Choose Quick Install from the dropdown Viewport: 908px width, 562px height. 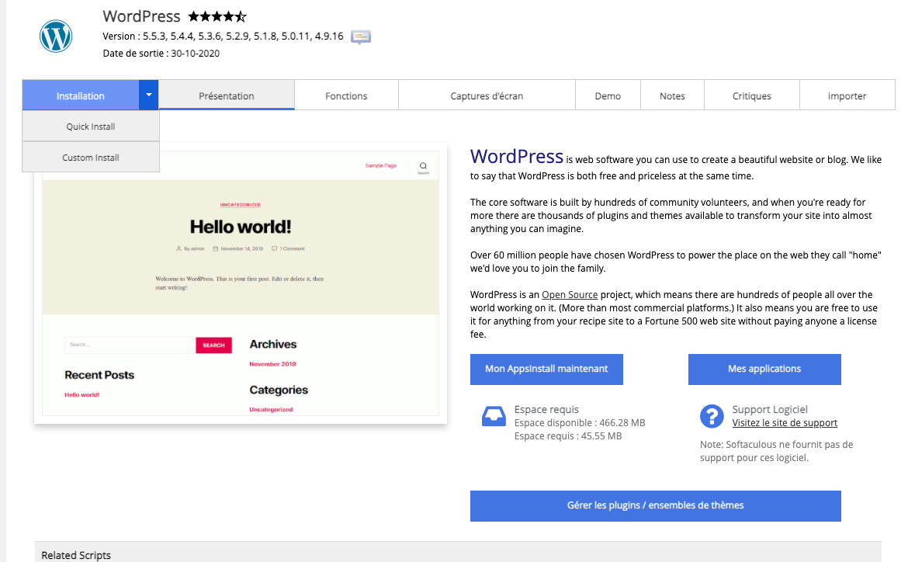91,127
